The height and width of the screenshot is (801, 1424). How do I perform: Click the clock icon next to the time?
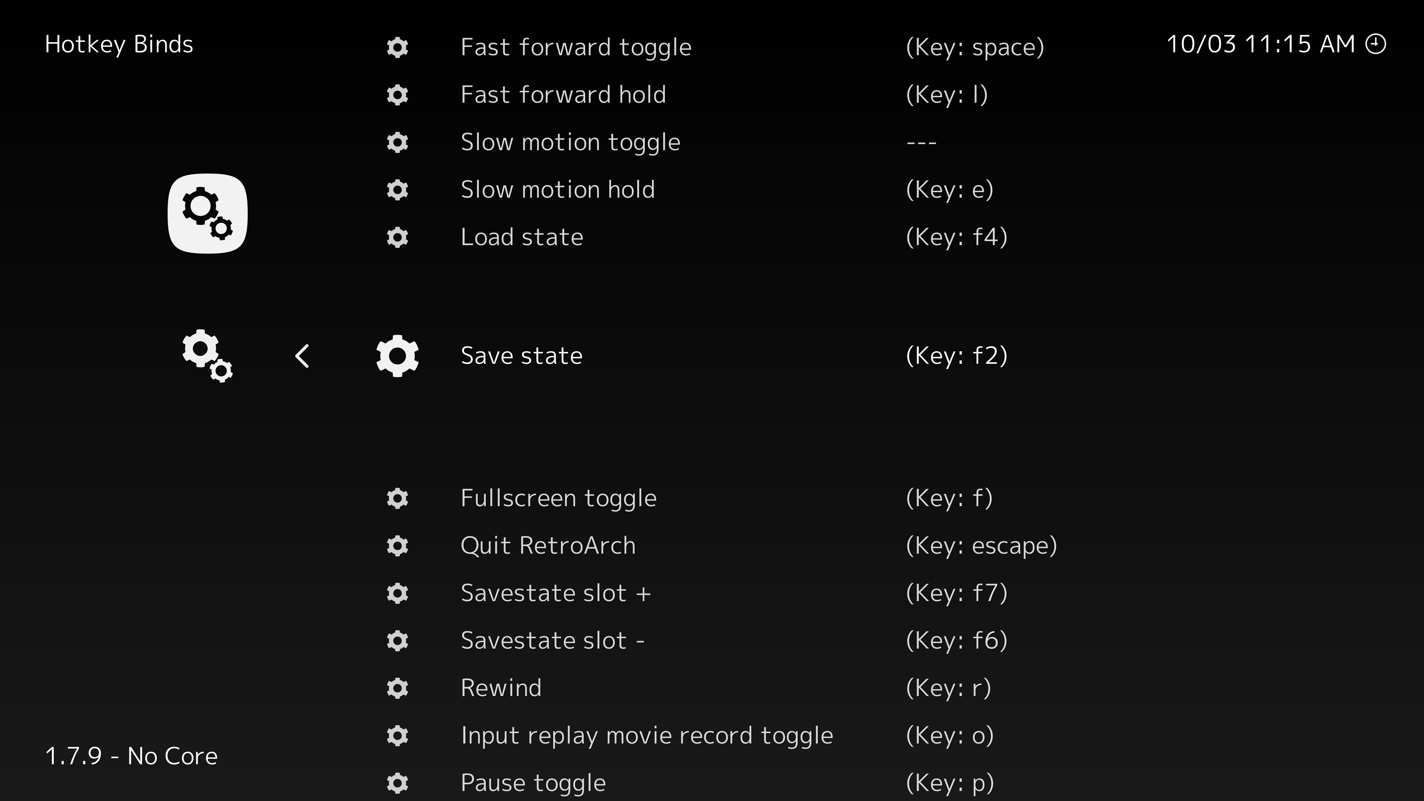(x=1375, y=44)
